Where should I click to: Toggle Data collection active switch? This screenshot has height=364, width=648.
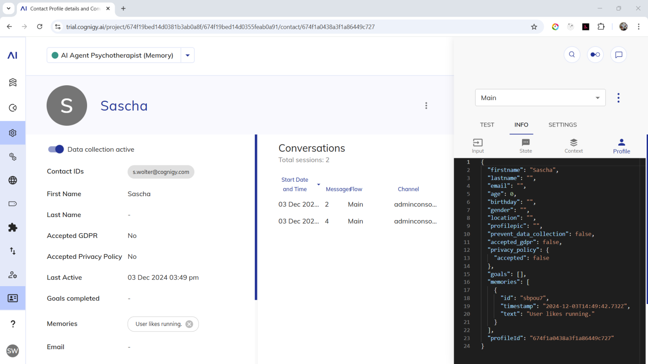pos(56,149)
